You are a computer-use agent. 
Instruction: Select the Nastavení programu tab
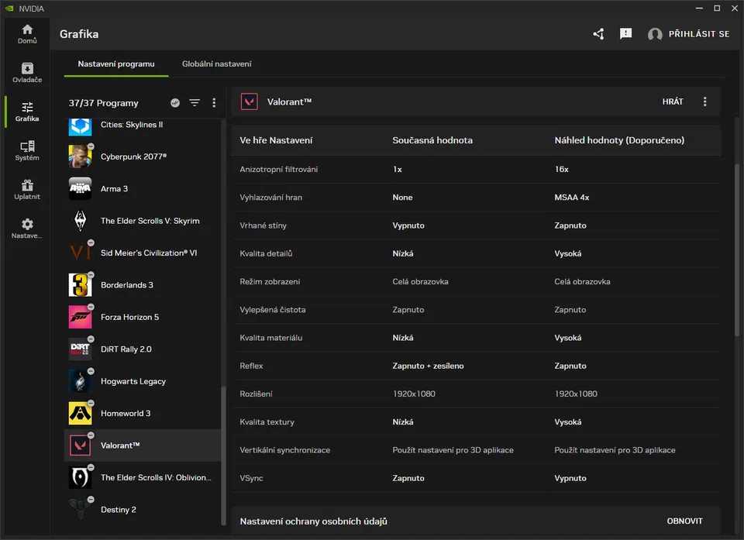point(116,64)
